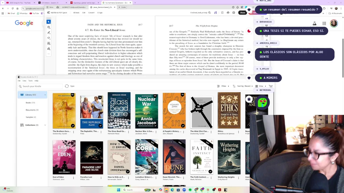This screenshot has width=344, height=193.
Task: Activate the text box tool in PDF sidebar
Action: pos(49,43)
